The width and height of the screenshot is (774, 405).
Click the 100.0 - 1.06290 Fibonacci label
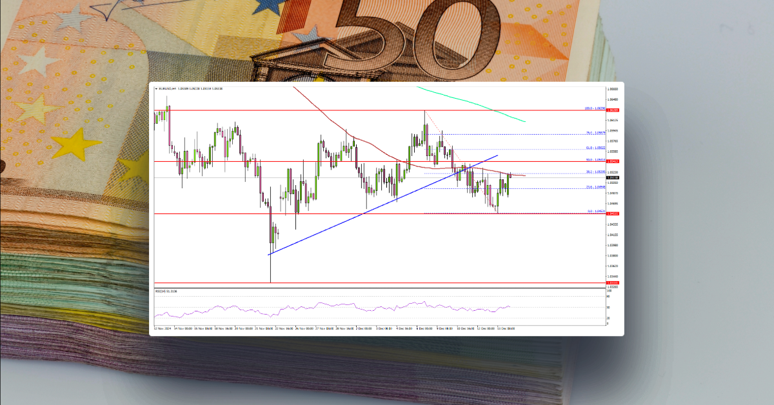point(595,107)
